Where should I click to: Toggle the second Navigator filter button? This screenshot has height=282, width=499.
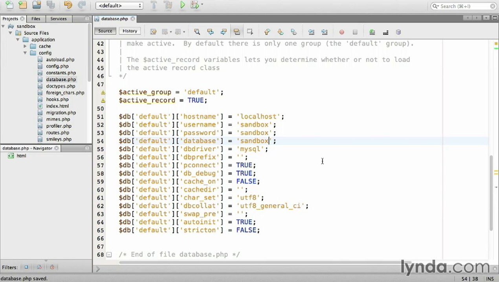(x=39, y=267)
